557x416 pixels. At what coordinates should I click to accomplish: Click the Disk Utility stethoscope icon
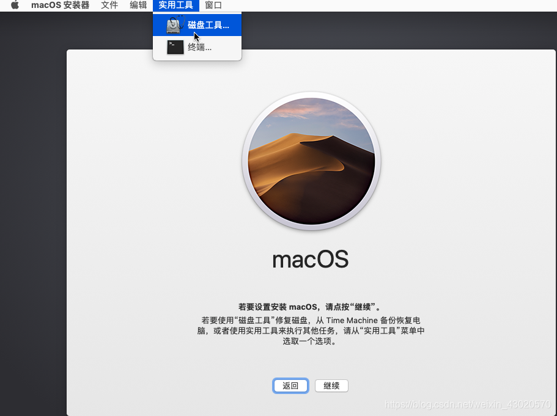(x=175, y=24)
